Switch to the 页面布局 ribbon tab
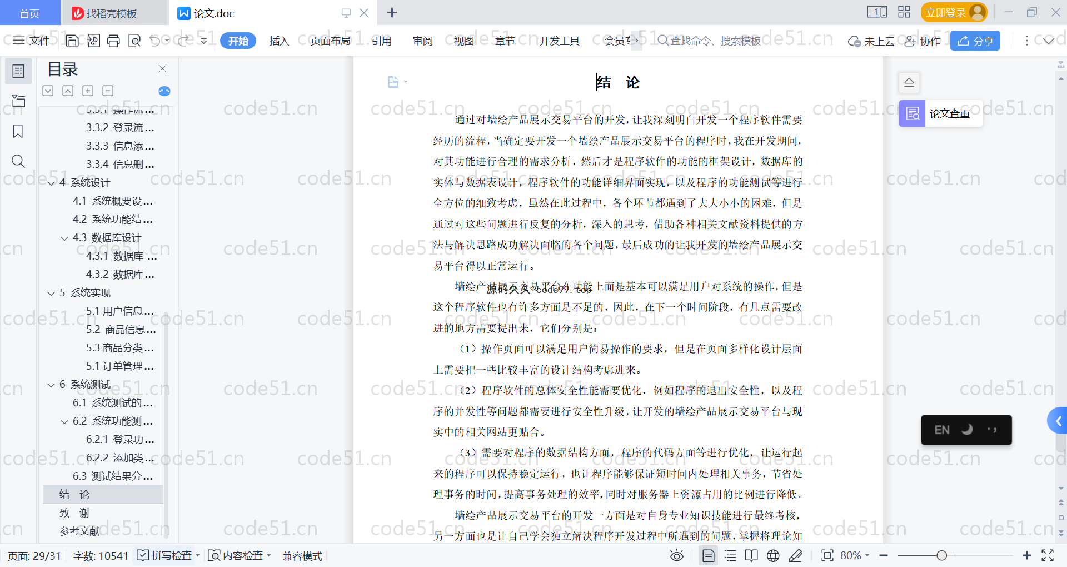This screenshot has height=567, width=1067. coord(330,41)
